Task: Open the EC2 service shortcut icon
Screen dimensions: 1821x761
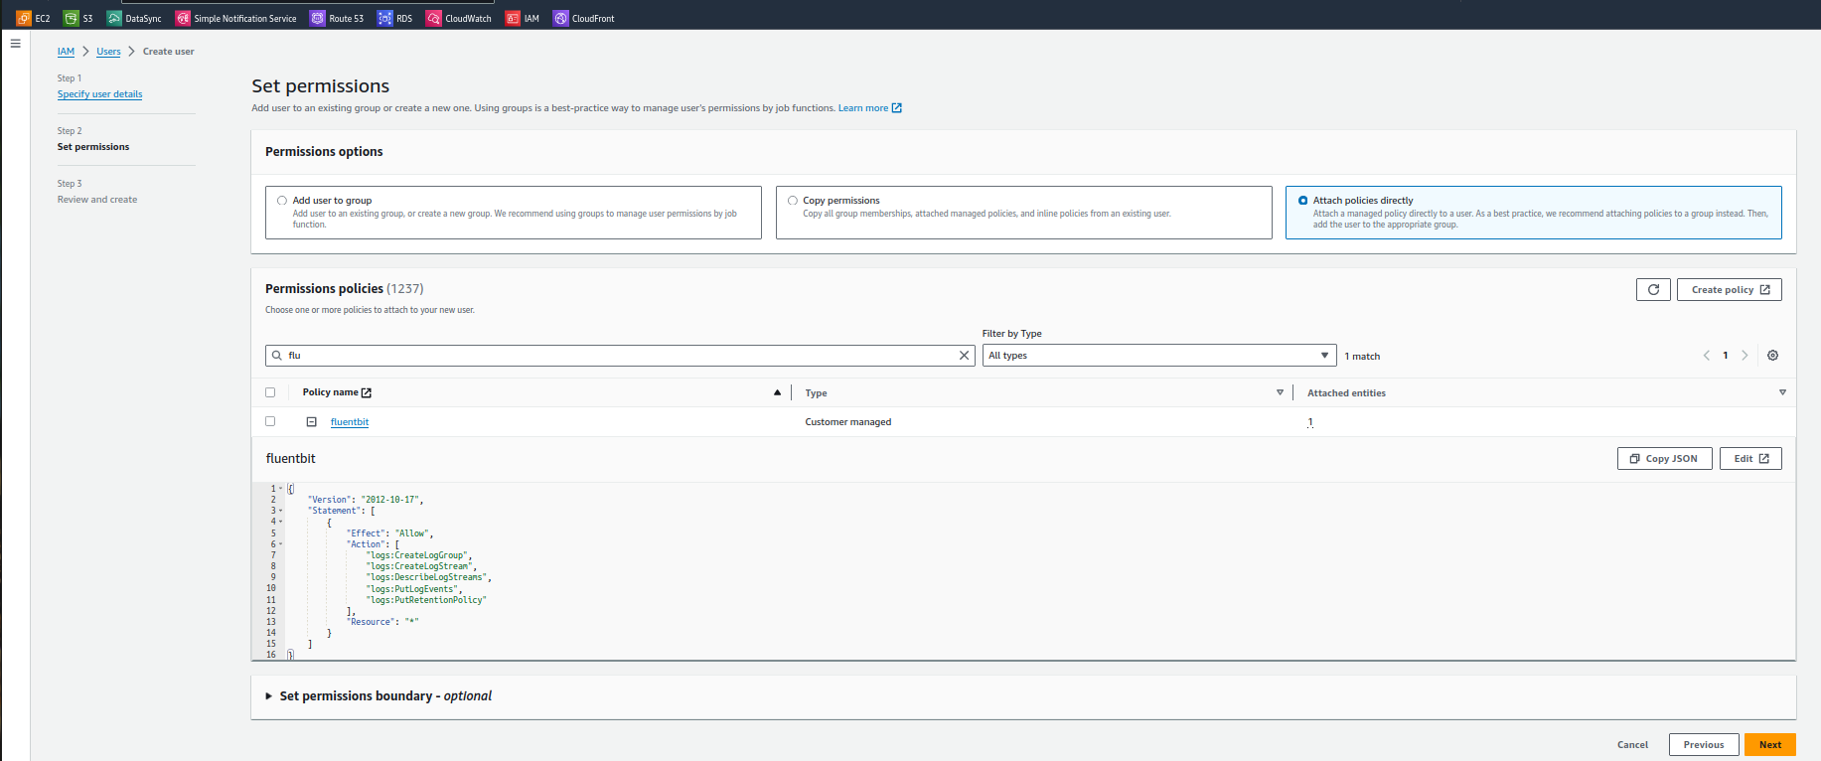Action: pyautogui.click(x=24, y=18)
